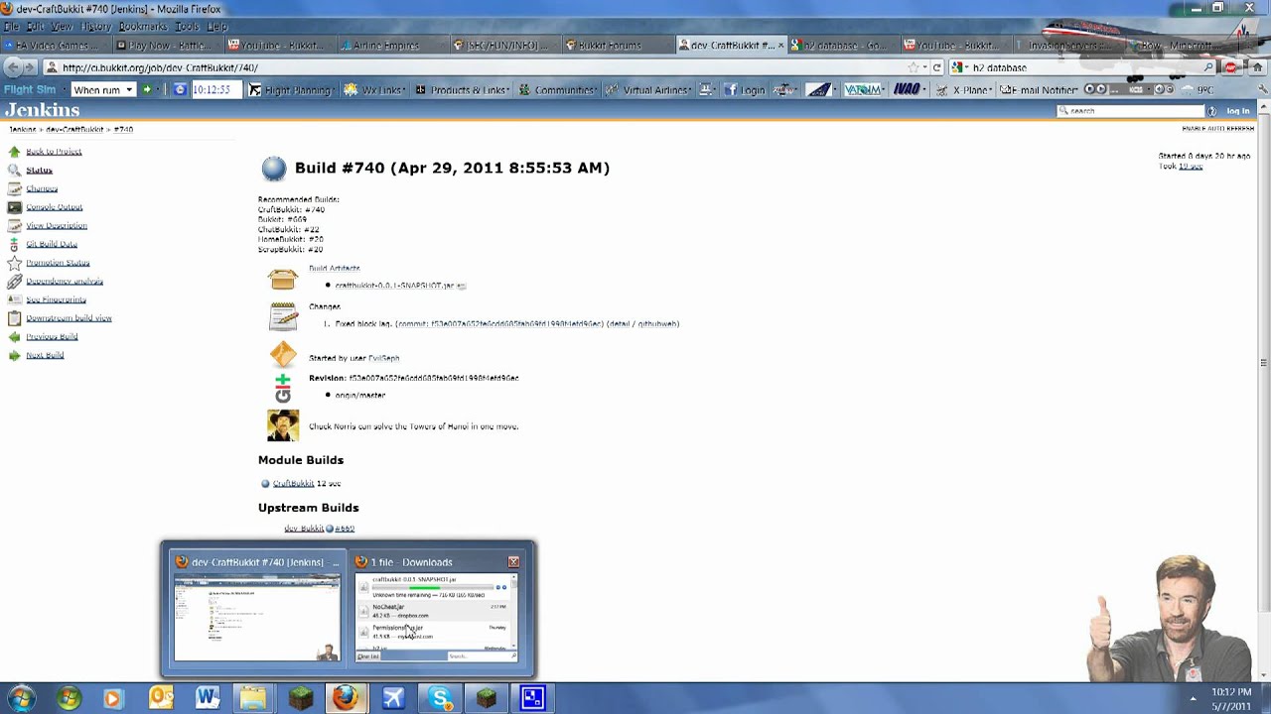
Task: Expand the Flight Planning toolbar menu
Action: [x=291, y=90]
